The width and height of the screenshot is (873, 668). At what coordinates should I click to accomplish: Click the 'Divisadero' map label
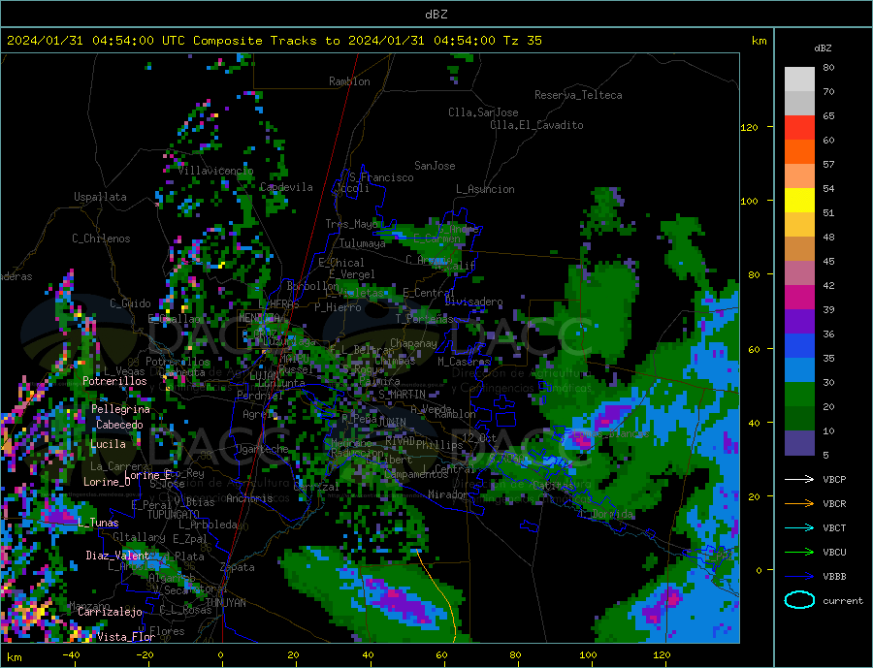473,302
